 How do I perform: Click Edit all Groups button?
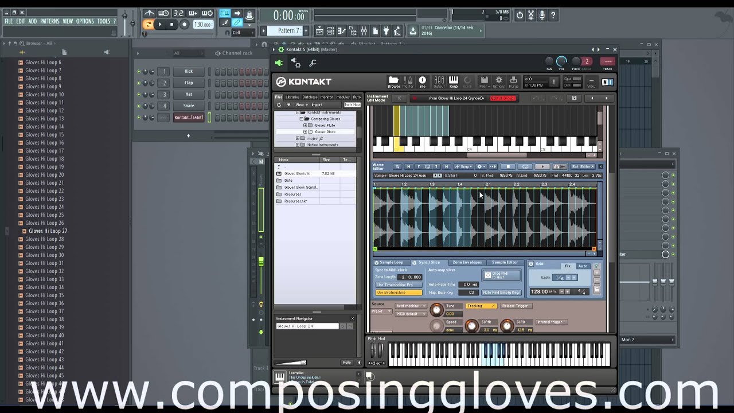503,98
